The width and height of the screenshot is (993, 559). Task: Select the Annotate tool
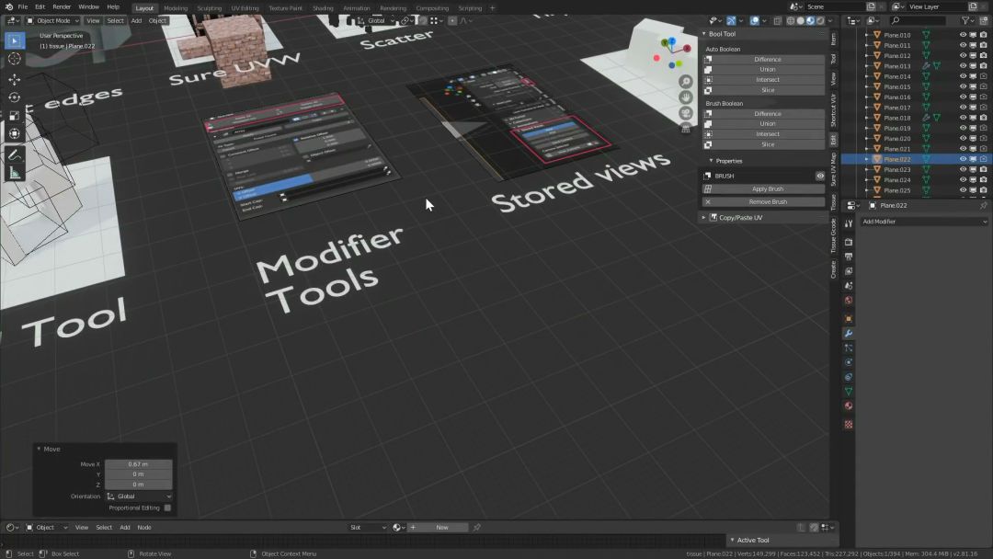pos(15,155)
